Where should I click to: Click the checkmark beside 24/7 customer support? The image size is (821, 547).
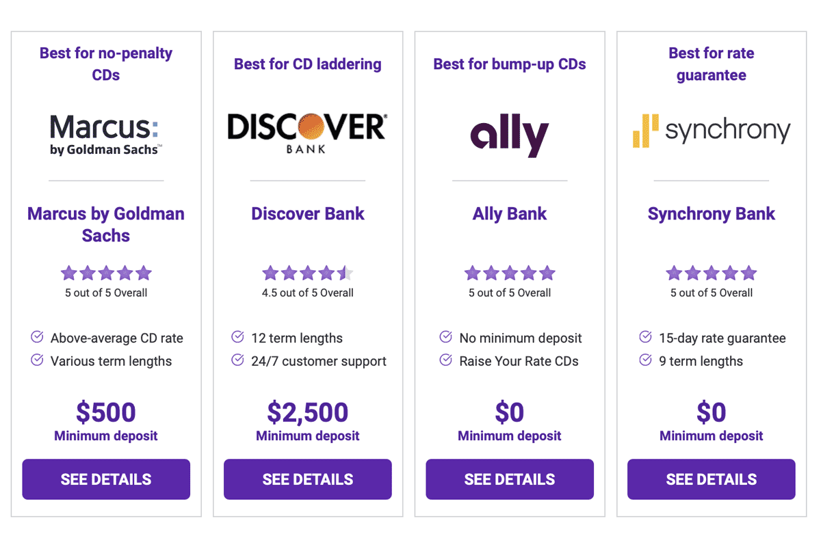[237, 360]
